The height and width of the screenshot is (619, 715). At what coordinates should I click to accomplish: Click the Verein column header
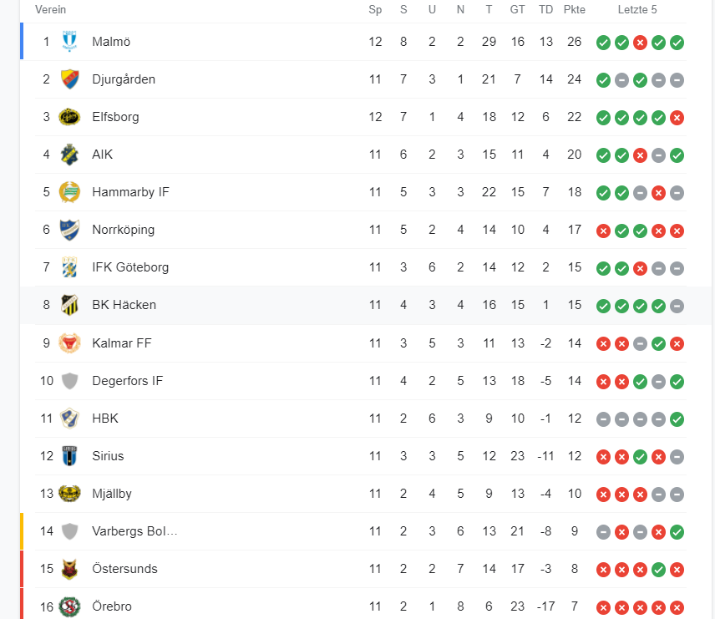(x=51, y=9)
